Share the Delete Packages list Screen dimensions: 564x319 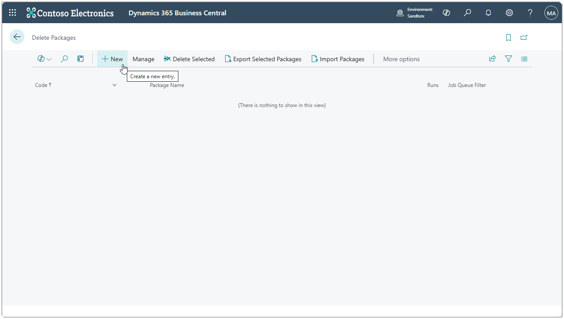(492, 59)
